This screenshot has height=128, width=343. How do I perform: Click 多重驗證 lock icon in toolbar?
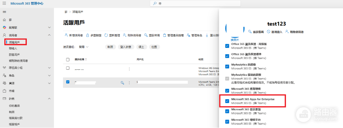[x=87, y=35]
